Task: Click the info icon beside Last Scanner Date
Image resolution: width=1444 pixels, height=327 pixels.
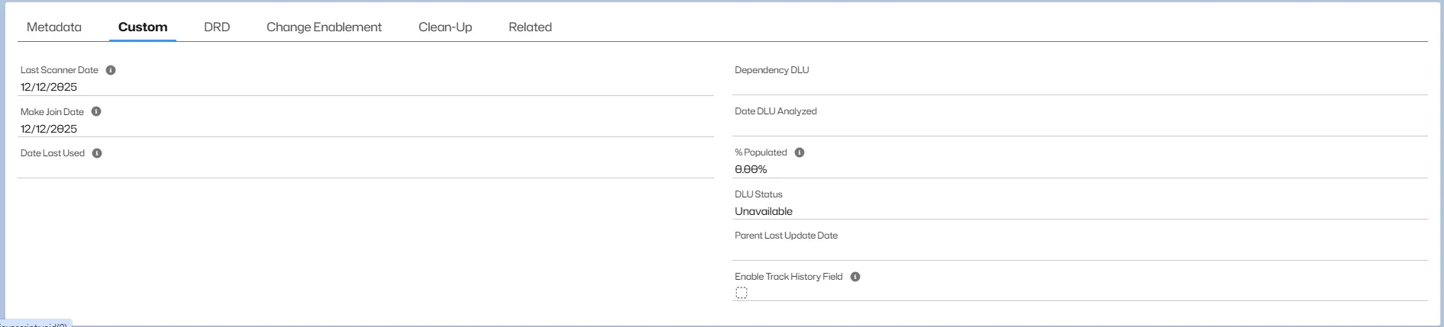Action: click(x=111, y=70)
